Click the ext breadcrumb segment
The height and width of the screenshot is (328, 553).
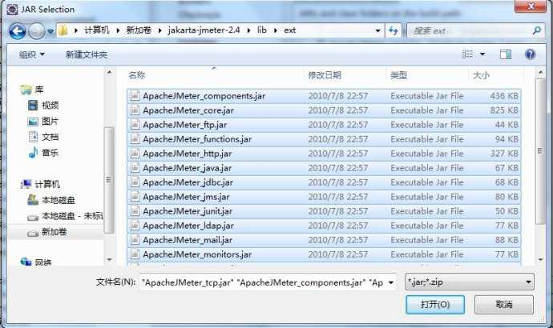[289, 30]
